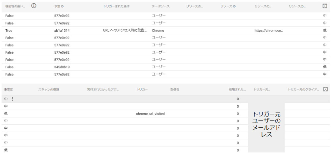Click the 予定 ID column header

point(59,6)
